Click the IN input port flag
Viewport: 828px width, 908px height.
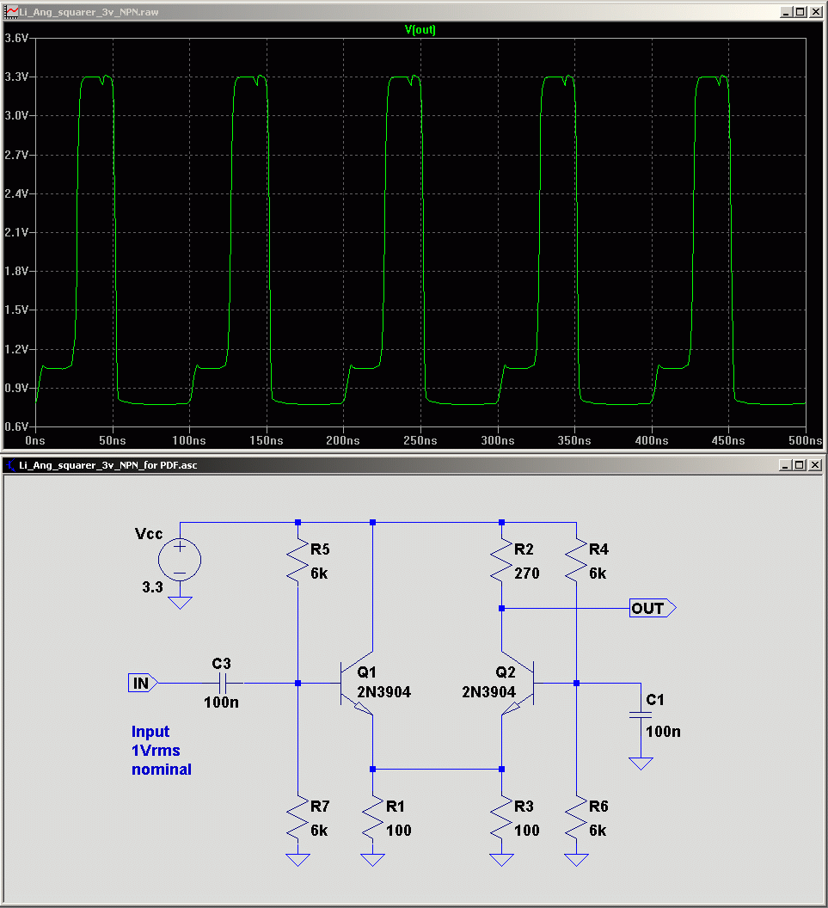(143, 684)
